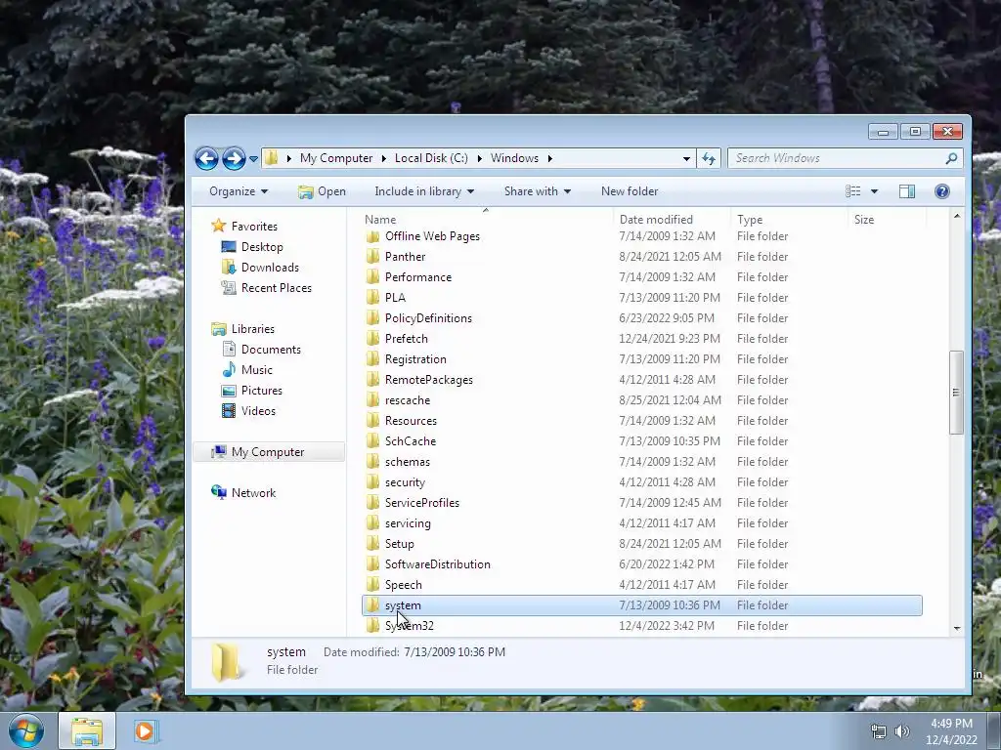Select Favorites in the navigation pane
This screenshot has width=1001, height=750.
pyautogui.click(x=254, y=227)
